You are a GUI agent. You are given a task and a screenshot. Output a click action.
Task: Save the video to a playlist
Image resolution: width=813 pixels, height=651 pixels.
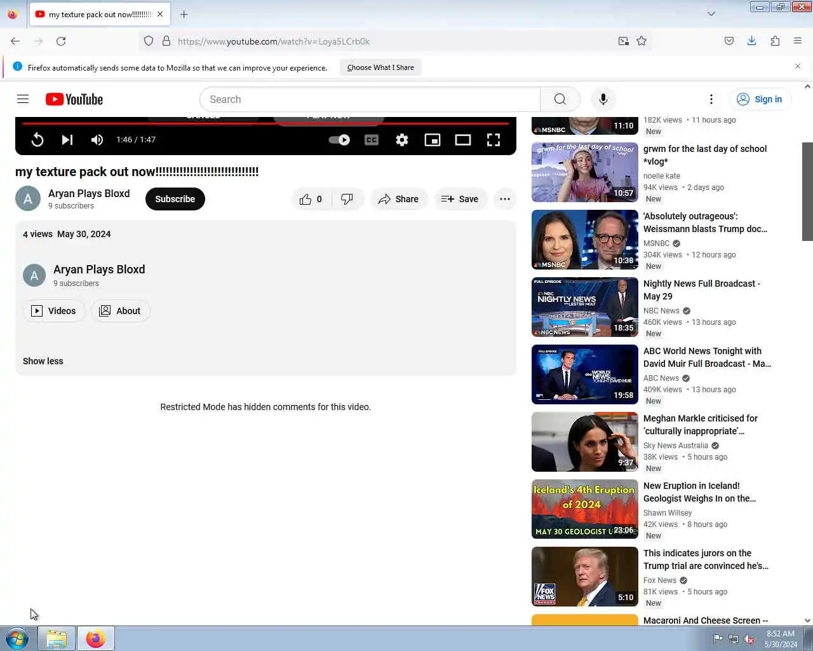(460, 199)
